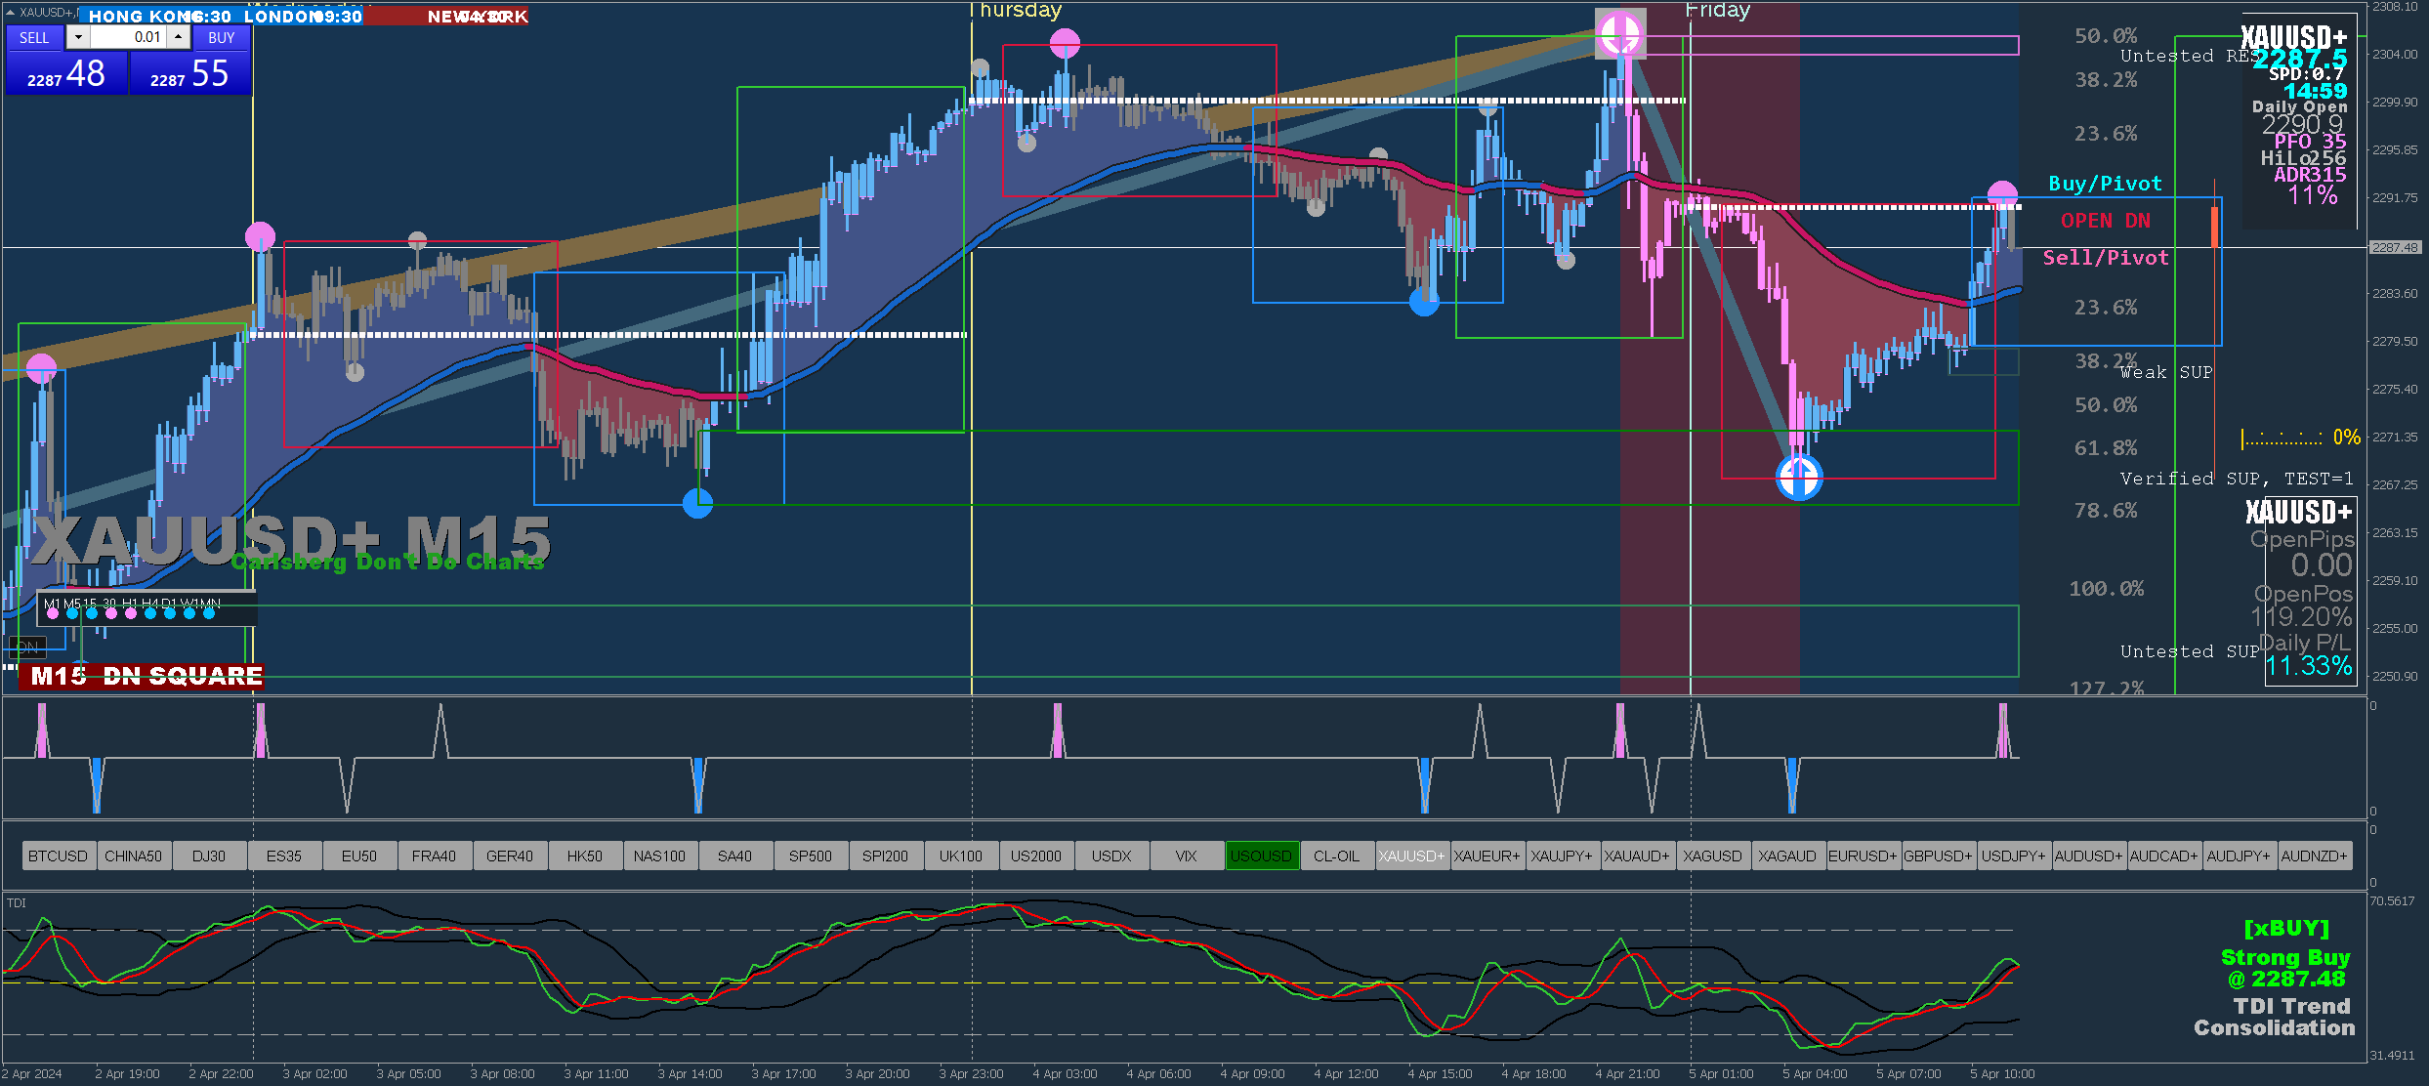Viewport: 2429px width, 1086px height.
Task: Click the pink crosshair swing high marker
Action: click(x=1620, y=35)
